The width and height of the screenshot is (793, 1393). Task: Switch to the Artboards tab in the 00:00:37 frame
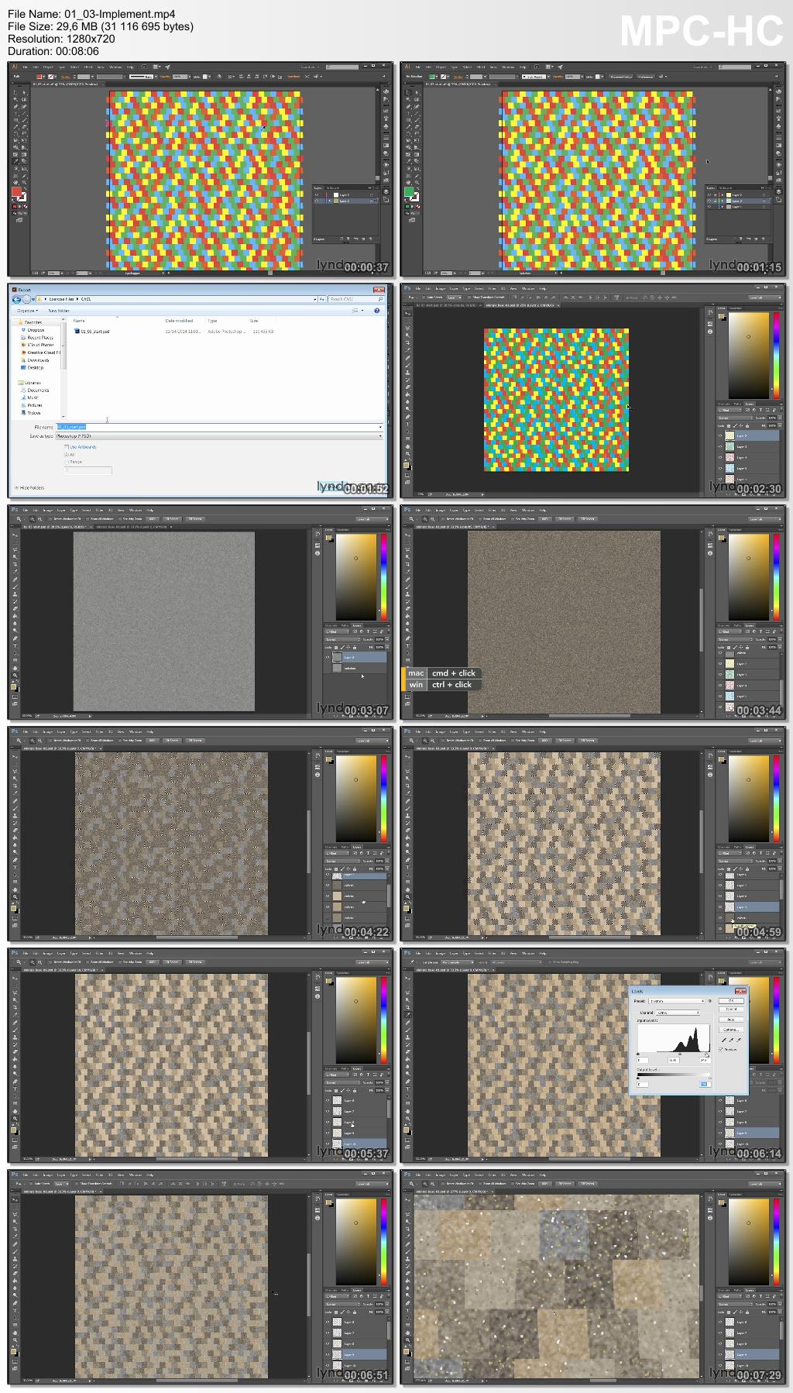(x=333, y=188)
